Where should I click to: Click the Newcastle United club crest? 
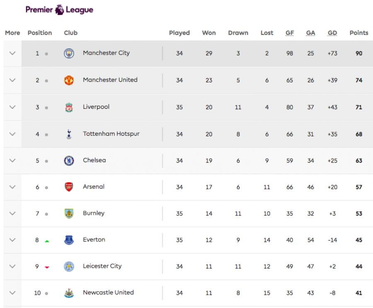(x=69, y=293)
